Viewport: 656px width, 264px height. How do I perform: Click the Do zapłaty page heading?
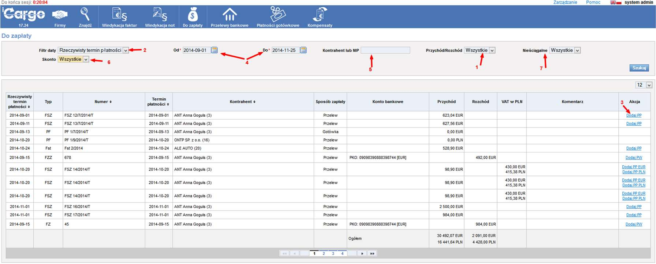(x=16, y=36)
